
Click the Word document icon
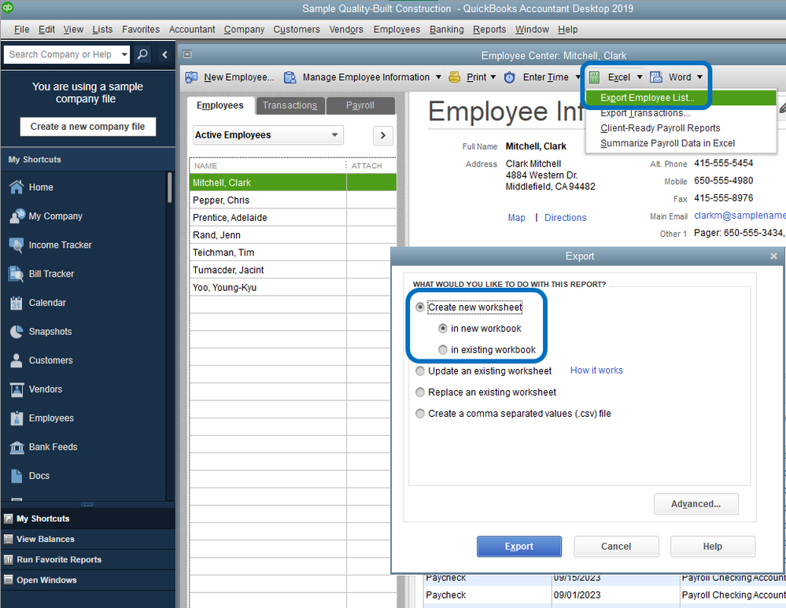coord(655,77)
